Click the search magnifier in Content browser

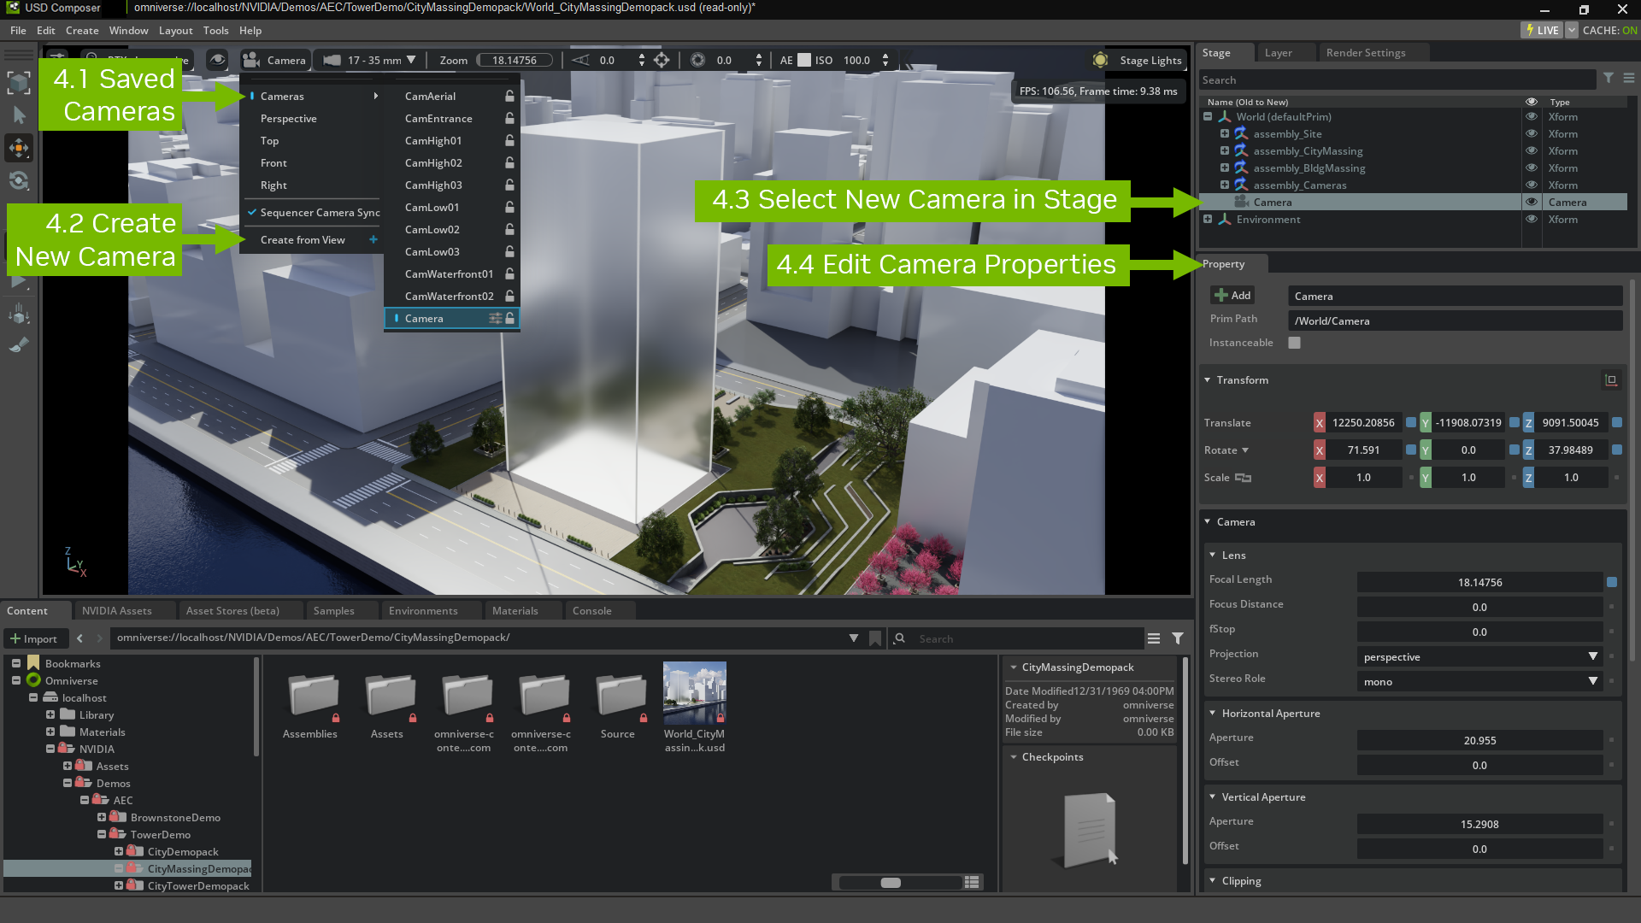tap(899, 638)
